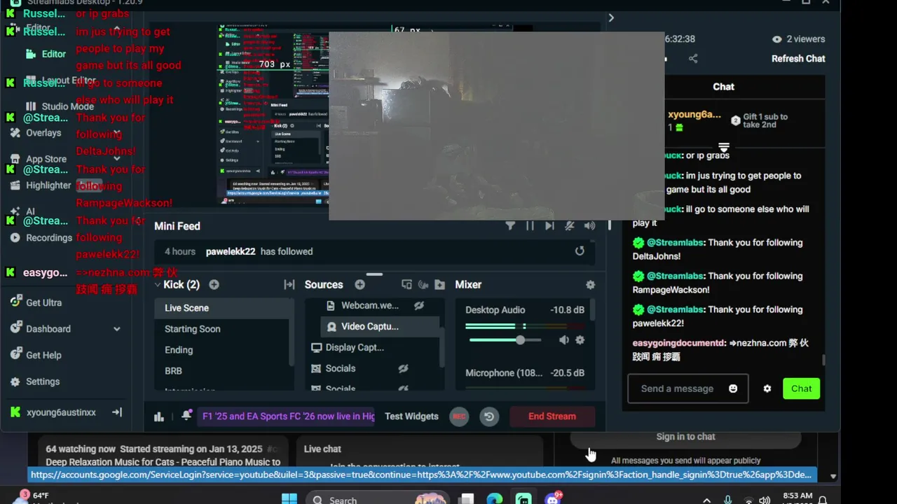
Task: Open notifications bell in footer
Action: click(x=186, y=415)
